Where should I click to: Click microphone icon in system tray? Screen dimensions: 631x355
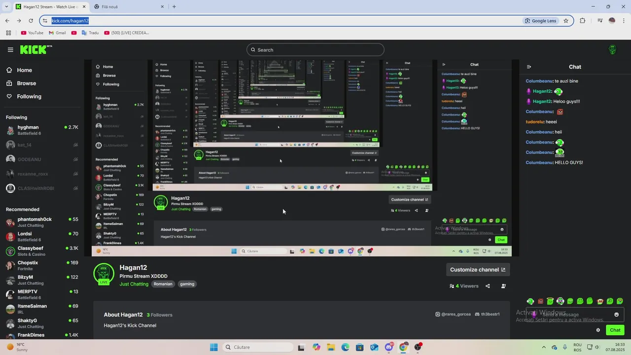coord(565,347)
